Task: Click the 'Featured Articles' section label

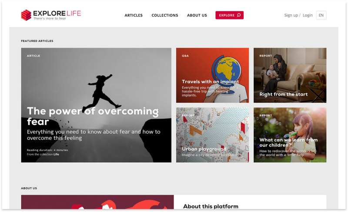Action: [37, 41]
